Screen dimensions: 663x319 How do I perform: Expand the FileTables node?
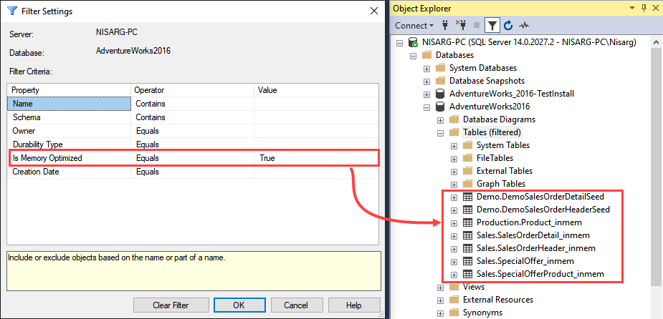click(x=454, y=158)
